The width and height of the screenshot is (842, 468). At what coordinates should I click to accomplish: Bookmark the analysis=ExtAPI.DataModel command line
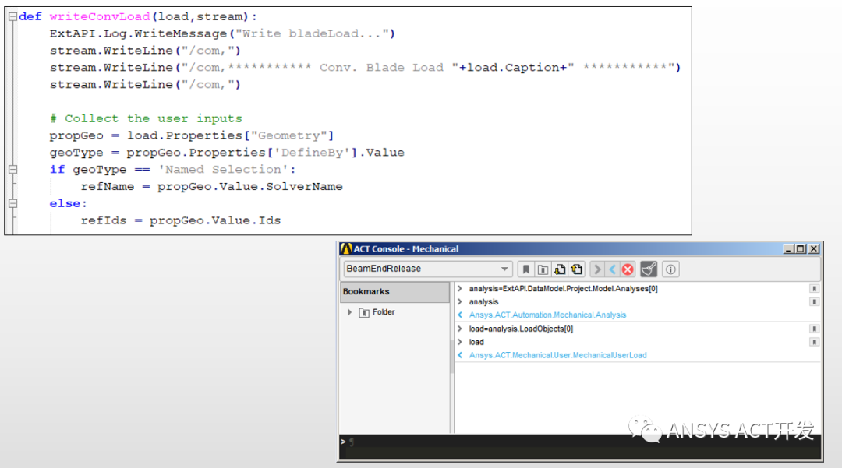pyautogui.click(x=814, y=288)
